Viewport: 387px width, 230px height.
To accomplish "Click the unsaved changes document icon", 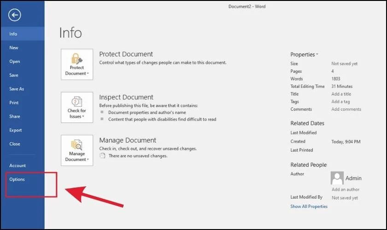I will pos(102,156).
